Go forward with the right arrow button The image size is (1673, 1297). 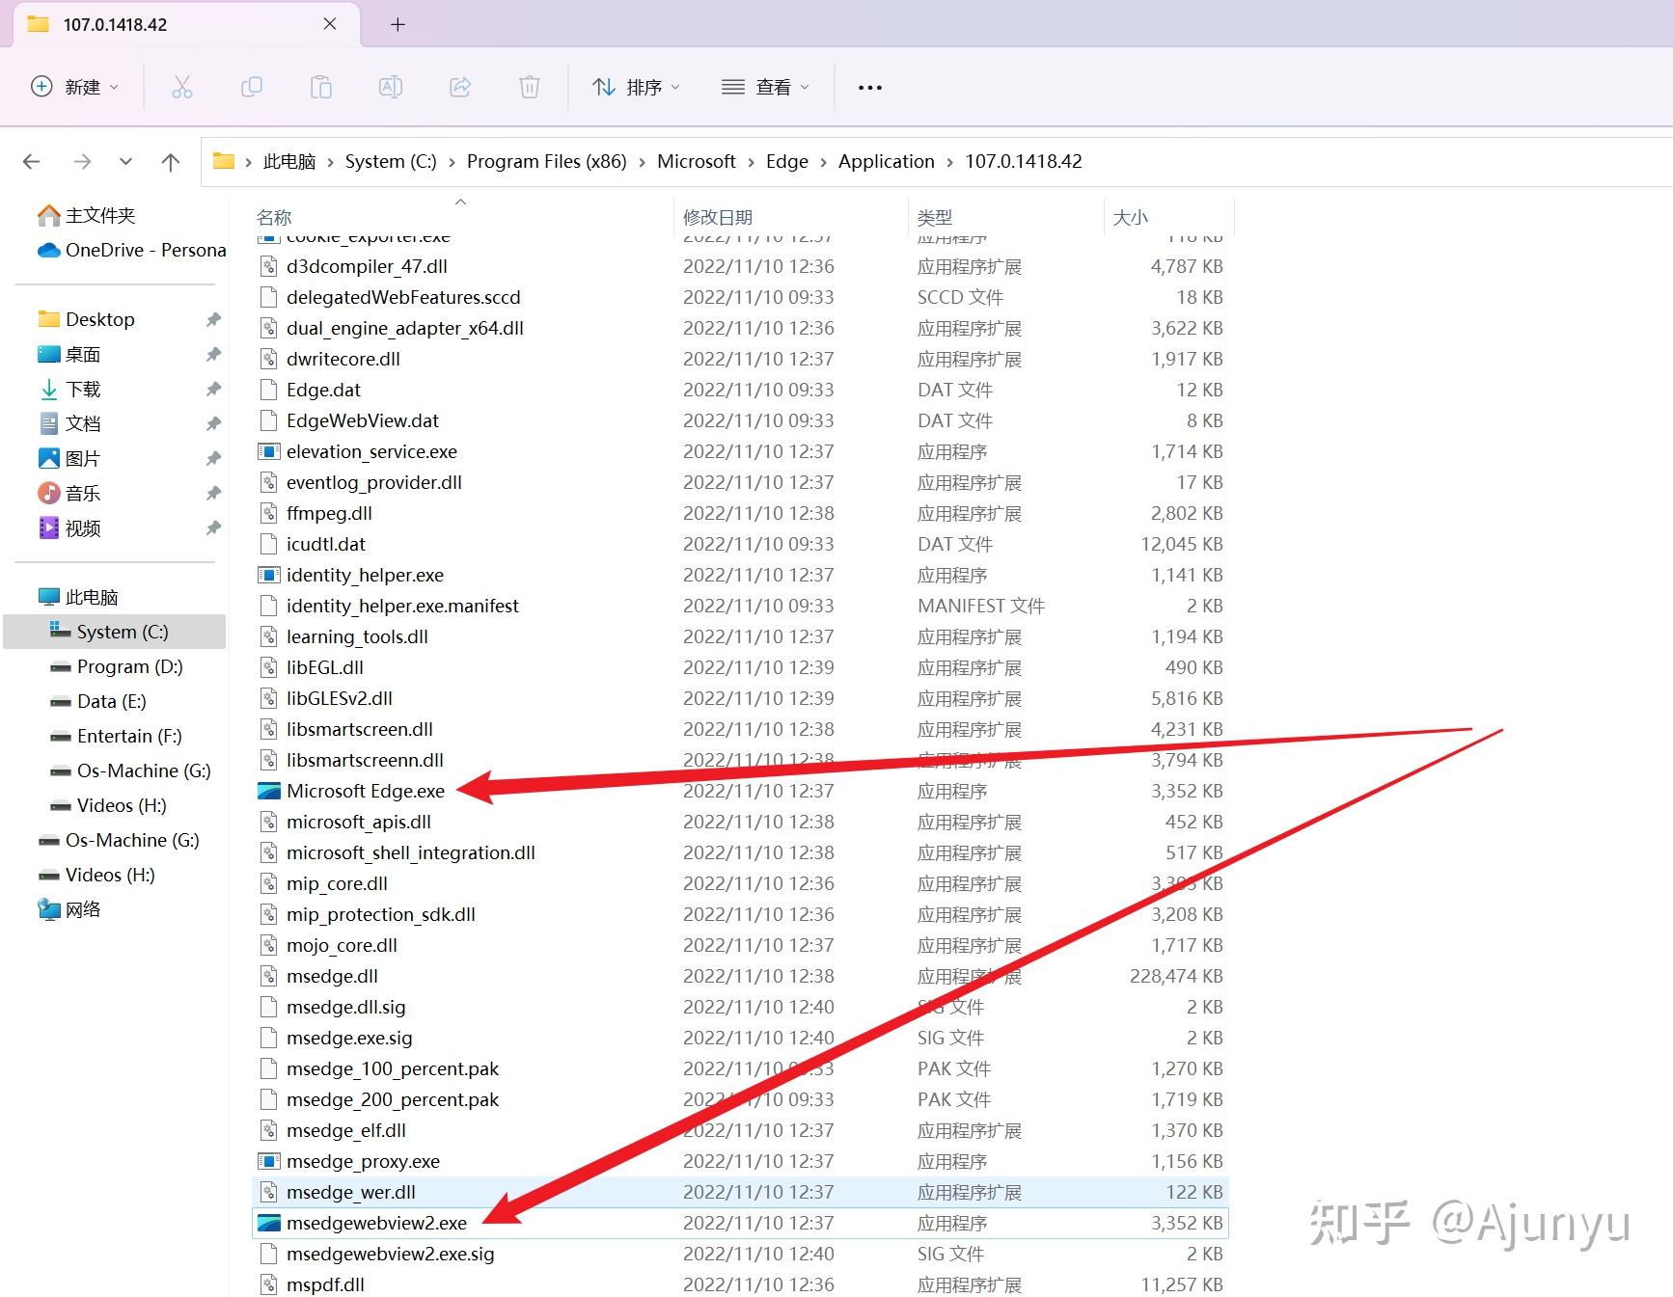(x=82, y=162)
